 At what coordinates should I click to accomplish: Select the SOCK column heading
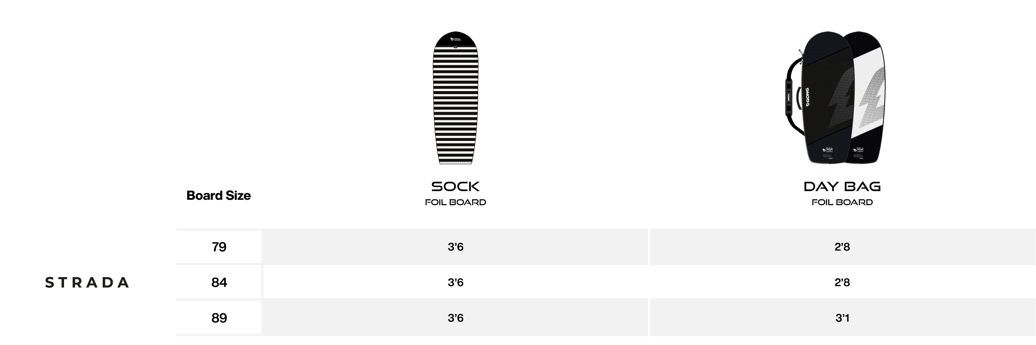coord(455,186)
